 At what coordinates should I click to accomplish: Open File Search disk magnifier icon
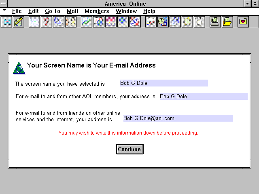click(175, 22)
